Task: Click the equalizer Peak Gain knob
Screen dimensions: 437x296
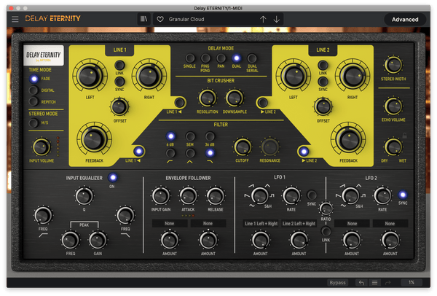Action: pyautogui.click(x=98, y=240)
